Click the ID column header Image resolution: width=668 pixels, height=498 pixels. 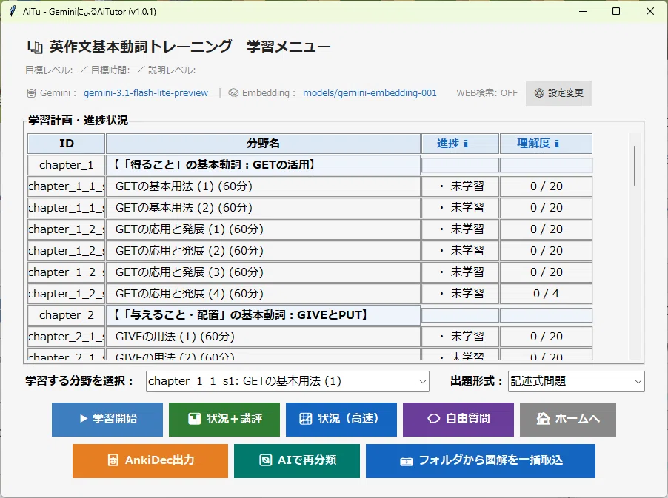[x=67, y=144]
